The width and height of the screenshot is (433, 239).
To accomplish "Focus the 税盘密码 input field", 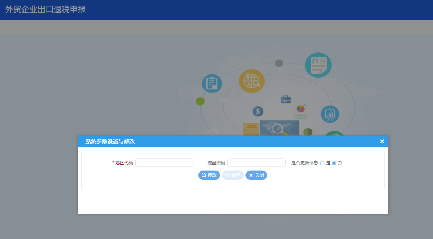I will pyautogui.click(x=256, y=163).
